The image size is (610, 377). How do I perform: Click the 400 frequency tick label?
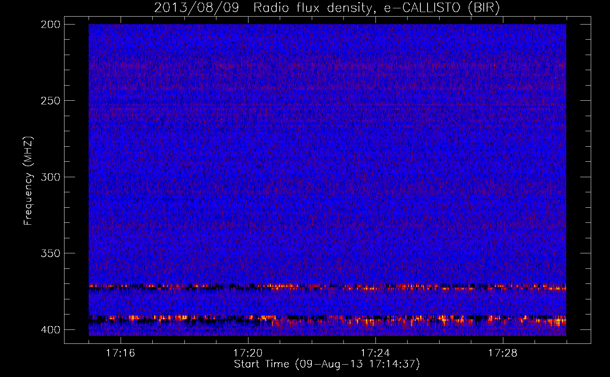click(x=50, y=330)
